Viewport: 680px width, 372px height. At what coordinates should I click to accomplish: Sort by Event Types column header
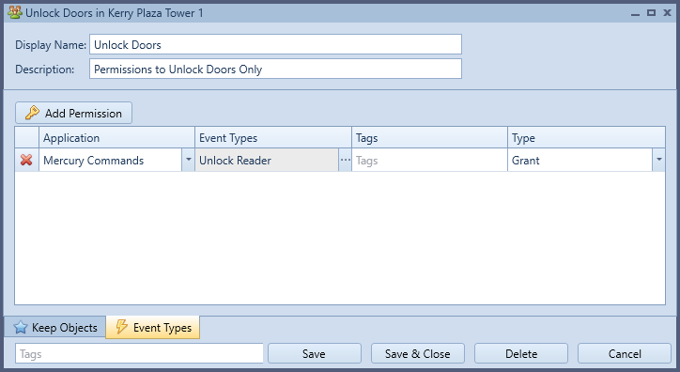(x=273, y=137)
